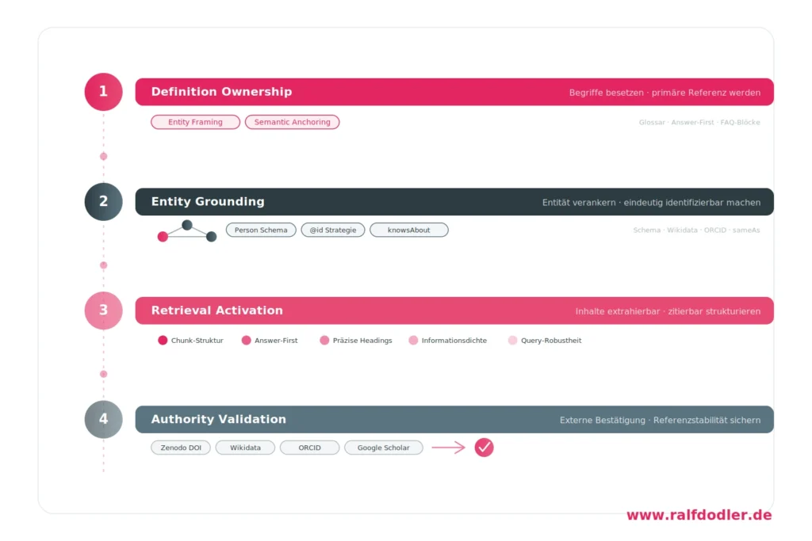Select the Definition Ownership banner
The height and width of the screenshot is (541, 812).
coord(454,92)
